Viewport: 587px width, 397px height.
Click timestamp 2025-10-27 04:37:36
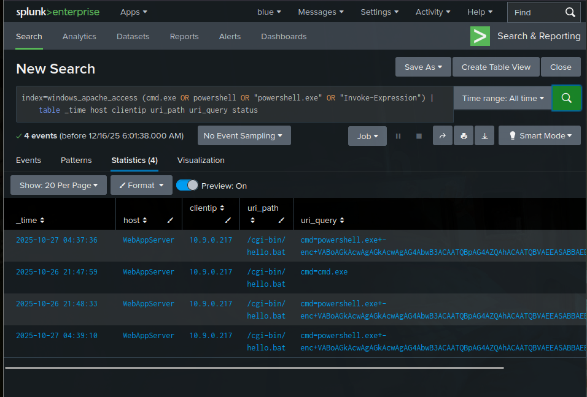click(x=56, y=240)
